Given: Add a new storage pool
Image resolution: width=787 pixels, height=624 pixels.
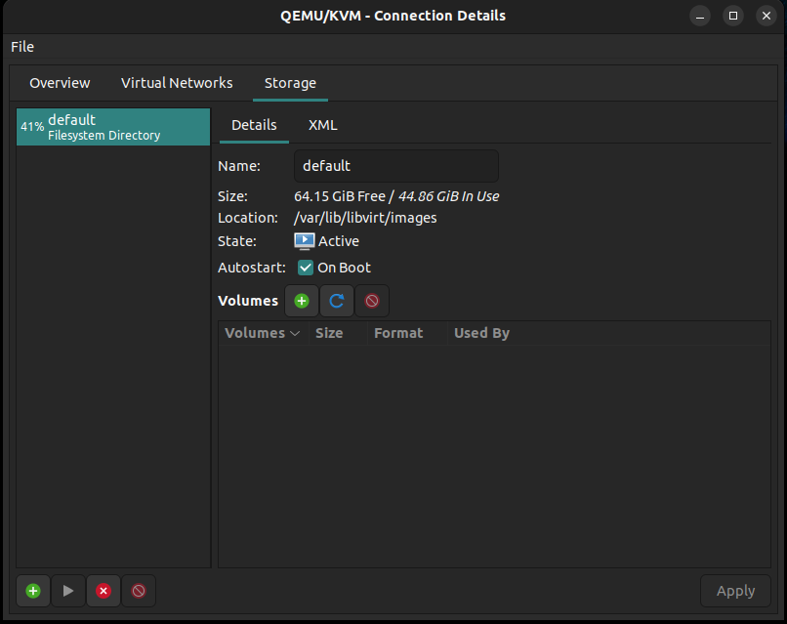Looking at the screenshot, I should tap(33, 591).
